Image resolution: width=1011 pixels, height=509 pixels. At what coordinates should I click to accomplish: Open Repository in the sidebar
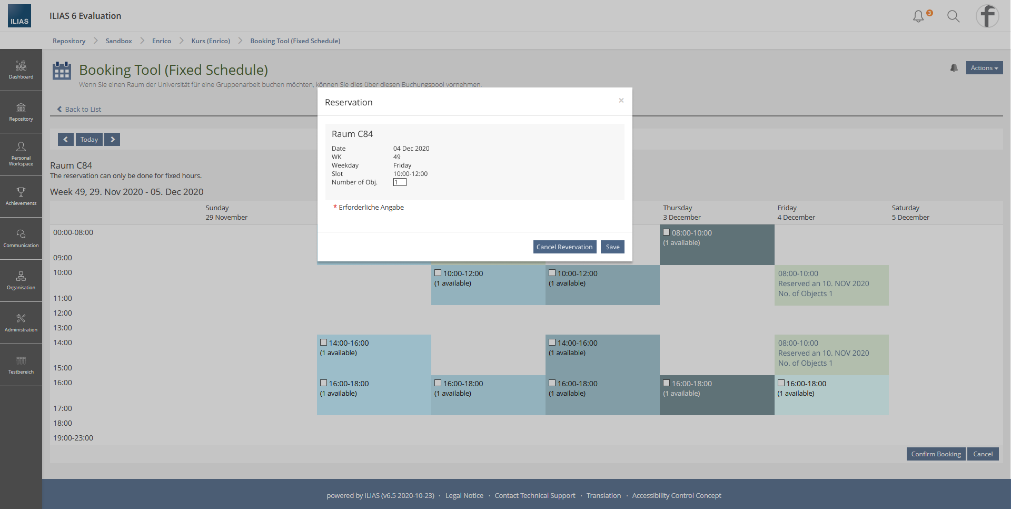pos(21,112)
